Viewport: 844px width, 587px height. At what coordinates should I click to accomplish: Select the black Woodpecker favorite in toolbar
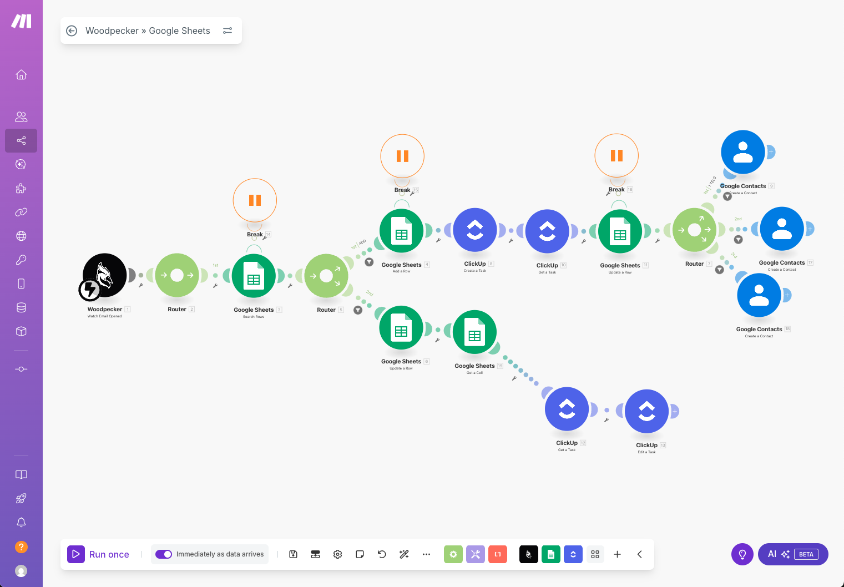point(529,554)
